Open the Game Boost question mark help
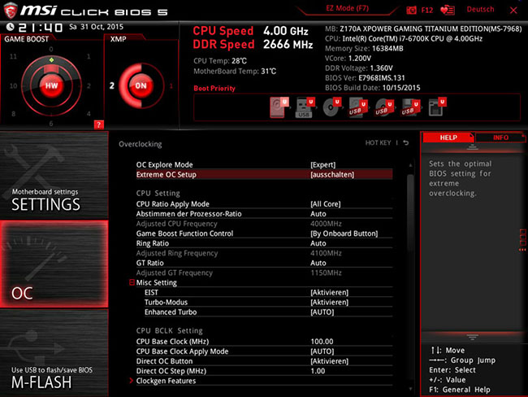 tap(98, 124)
